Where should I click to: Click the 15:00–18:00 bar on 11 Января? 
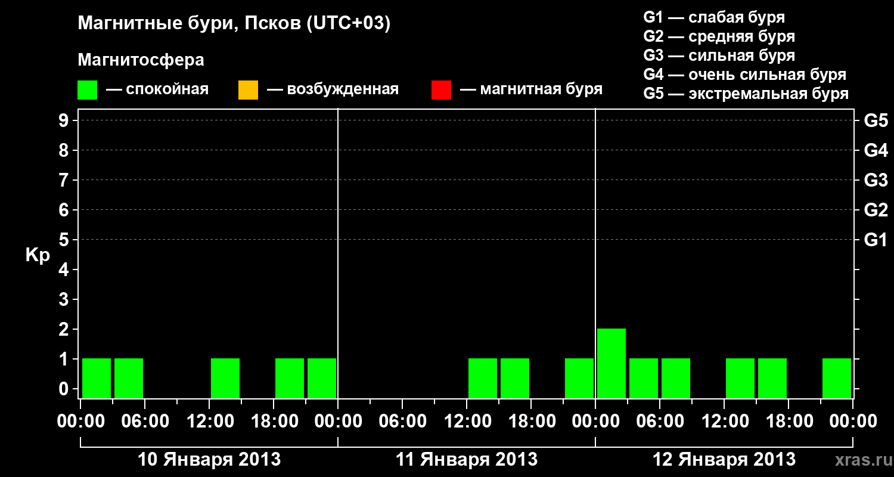click(x=515, y=378)
